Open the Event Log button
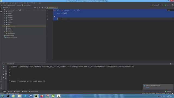This screenshot has height=98, width=174. point(168,91)
